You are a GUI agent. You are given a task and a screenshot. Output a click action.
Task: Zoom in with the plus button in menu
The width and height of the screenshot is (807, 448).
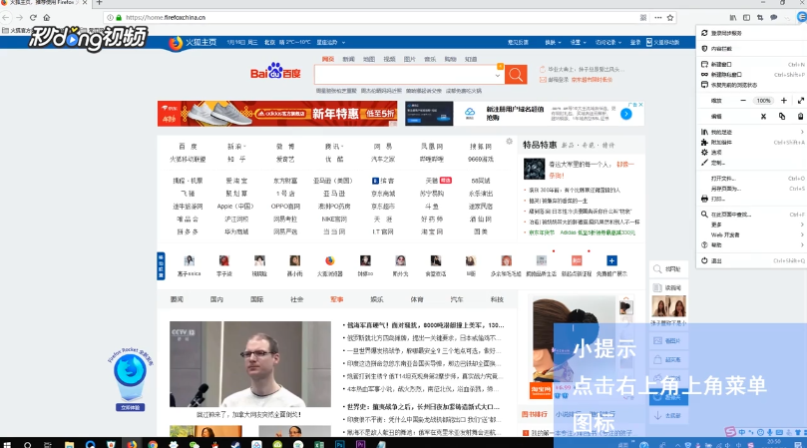point(783,101)
